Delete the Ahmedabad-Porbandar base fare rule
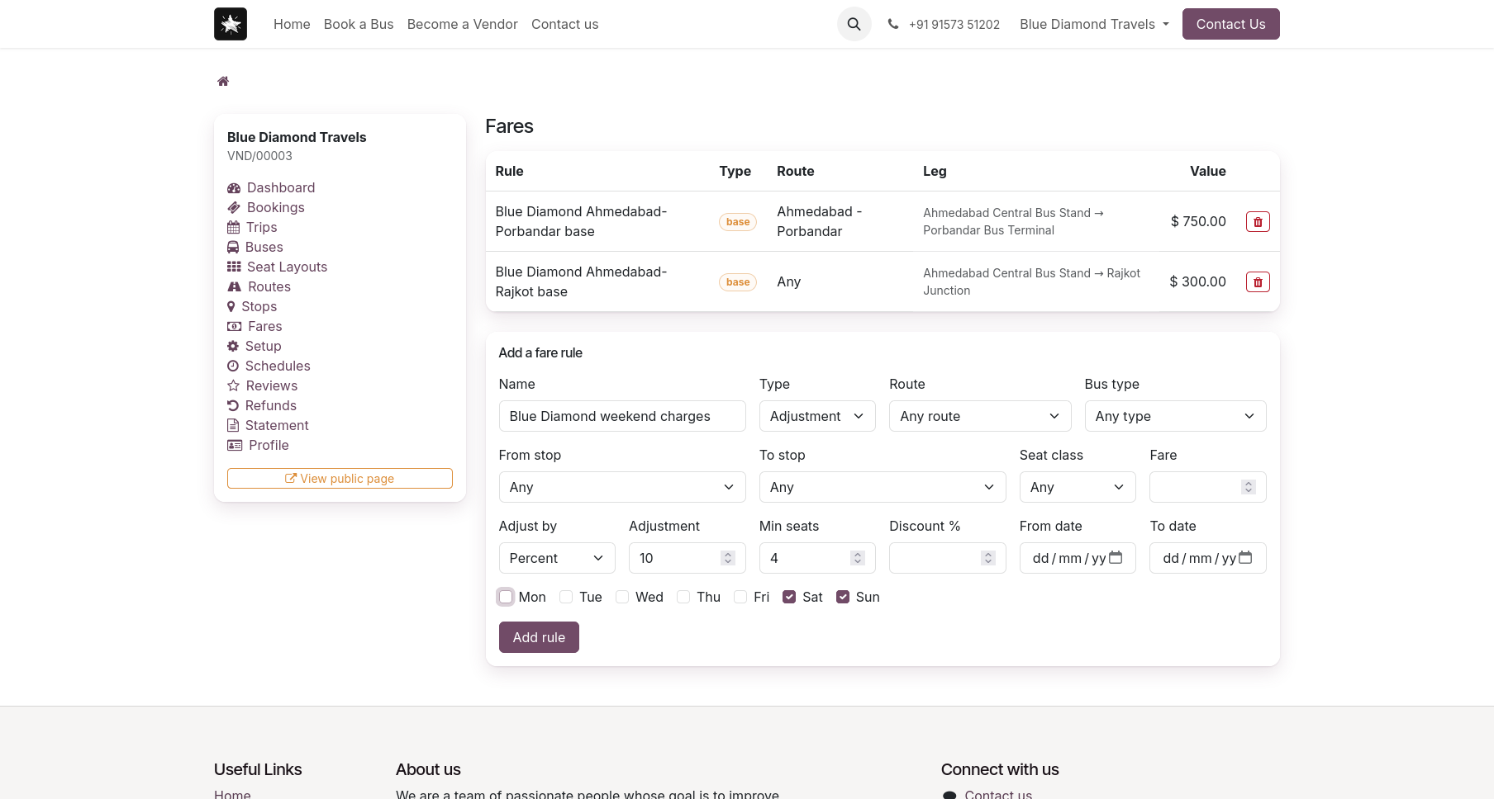Screen dimensions: 1494x799 [1258, 221]
